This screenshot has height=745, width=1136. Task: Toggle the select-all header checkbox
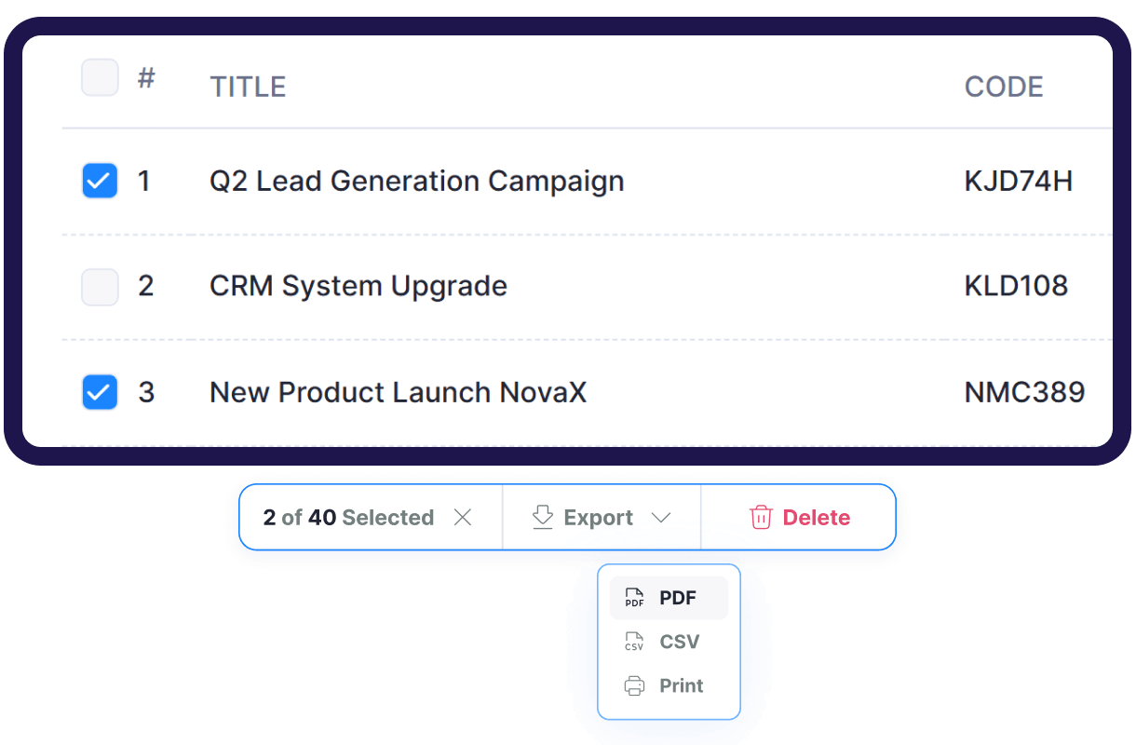[x=100, y=77]
